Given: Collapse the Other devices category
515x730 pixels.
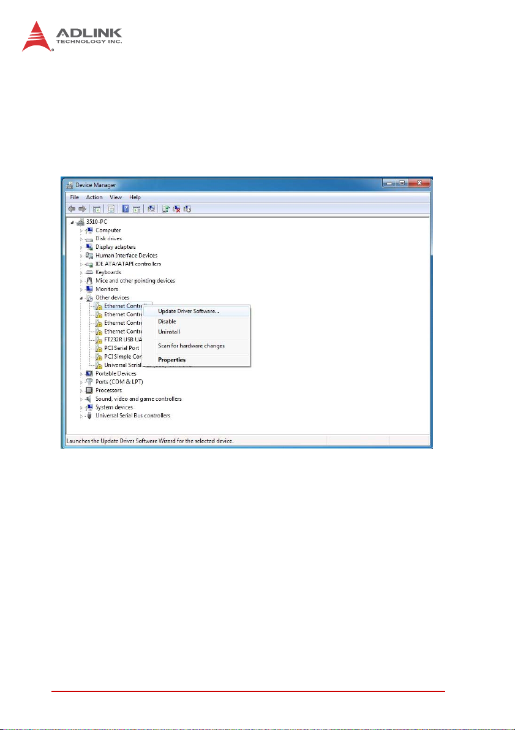Looking at the screenshot, I should [x=81, y=297].
